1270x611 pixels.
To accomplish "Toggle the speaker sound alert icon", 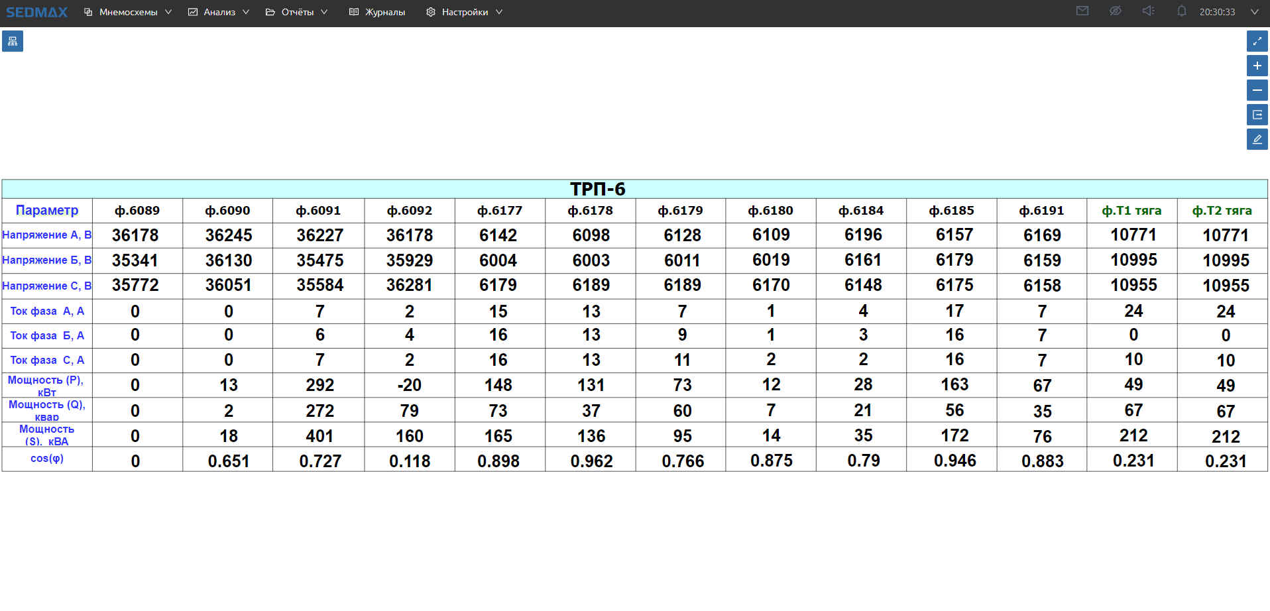I will 1149,11.
